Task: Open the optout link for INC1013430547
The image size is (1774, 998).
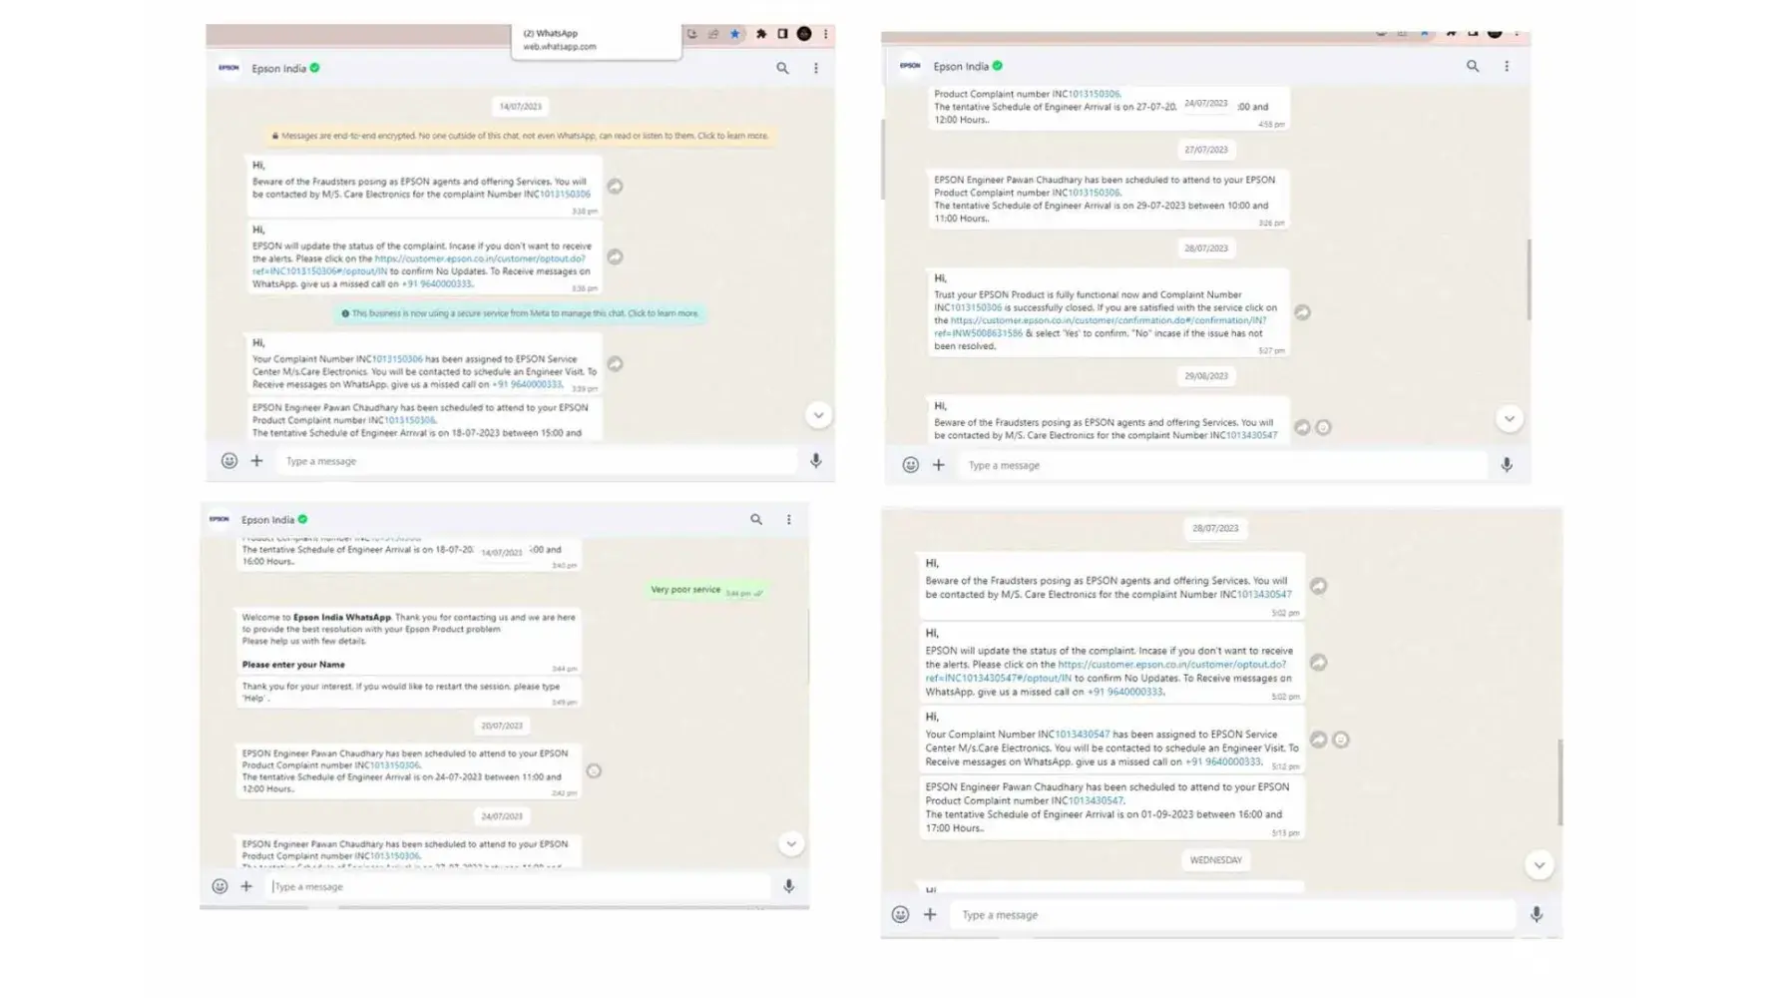Action: 1106,671
